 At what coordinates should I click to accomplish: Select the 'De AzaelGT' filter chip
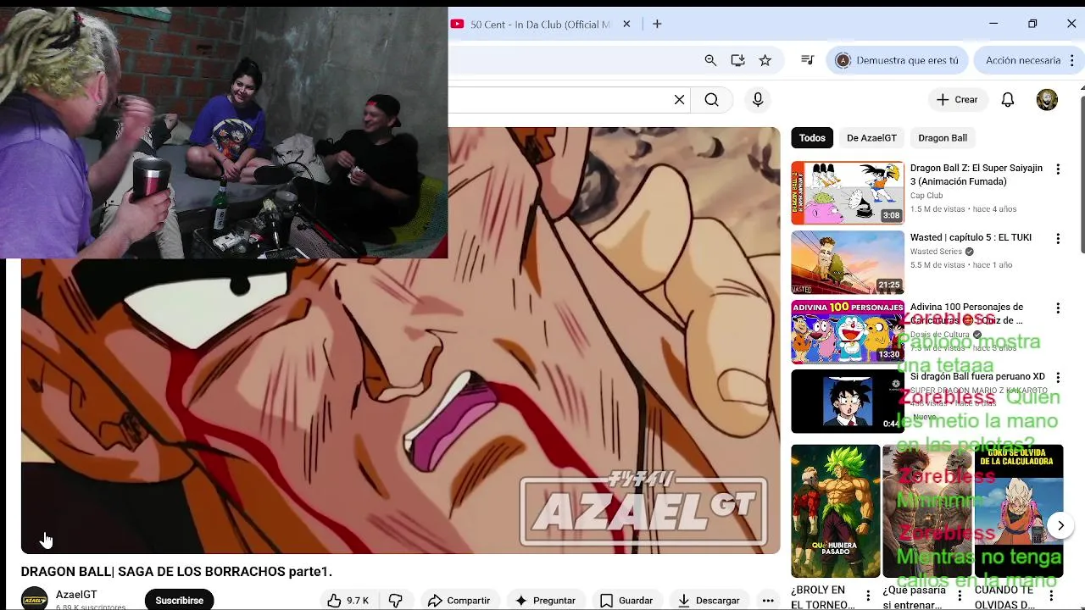pyautogui.click(x=871, y=138)
